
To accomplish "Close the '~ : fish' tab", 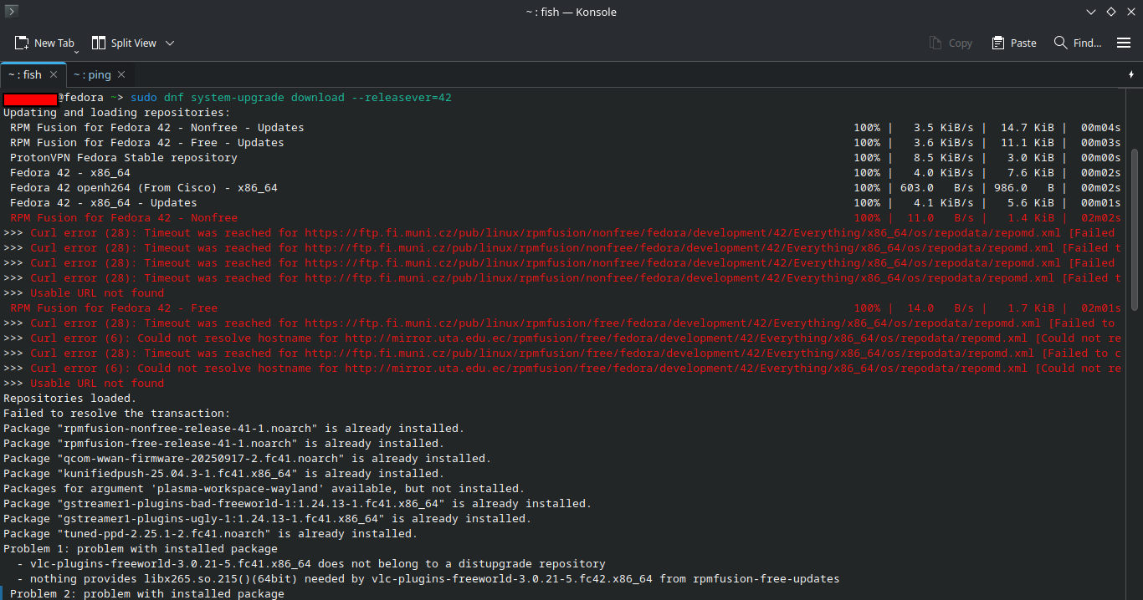I will 54,74.
